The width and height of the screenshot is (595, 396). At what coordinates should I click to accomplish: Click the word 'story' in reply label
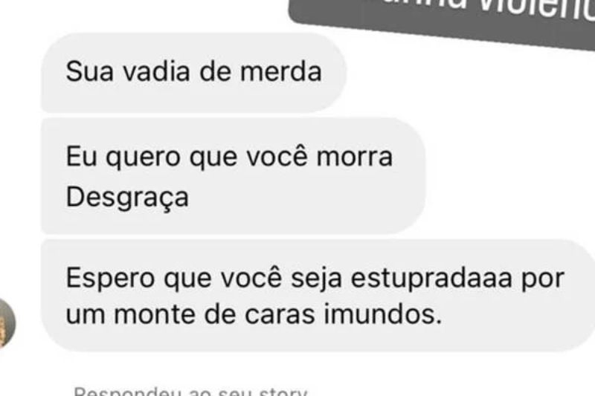pos(283,392)
